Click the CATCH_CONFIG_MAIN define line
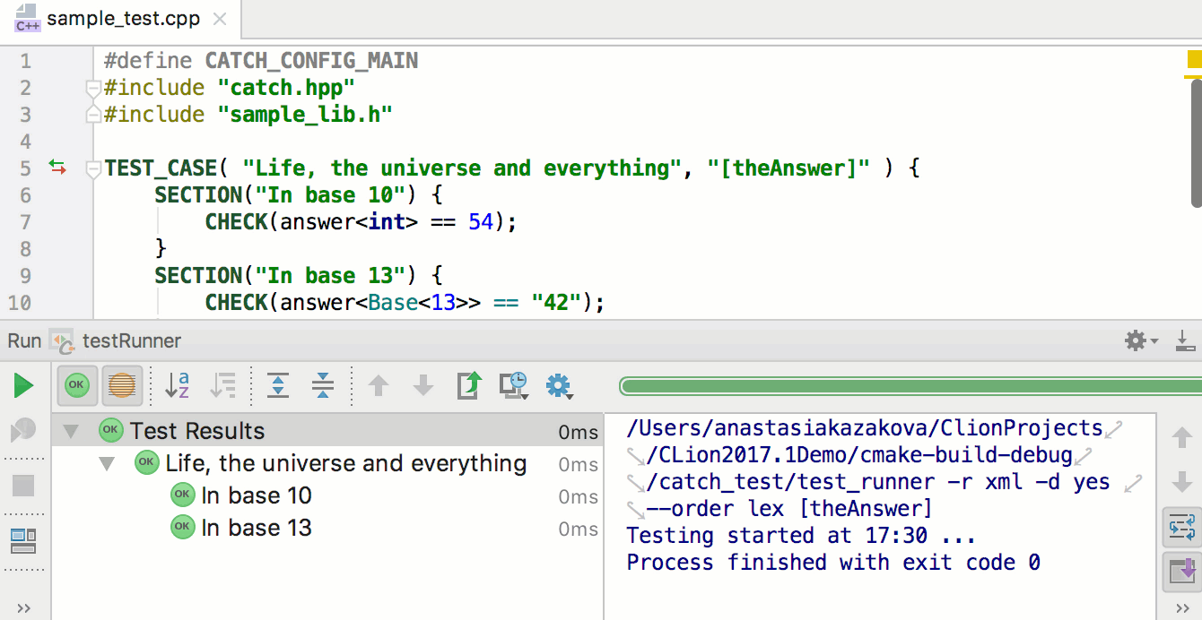The width and height of the screenshot is (1202, 620). tap(261, 61)
